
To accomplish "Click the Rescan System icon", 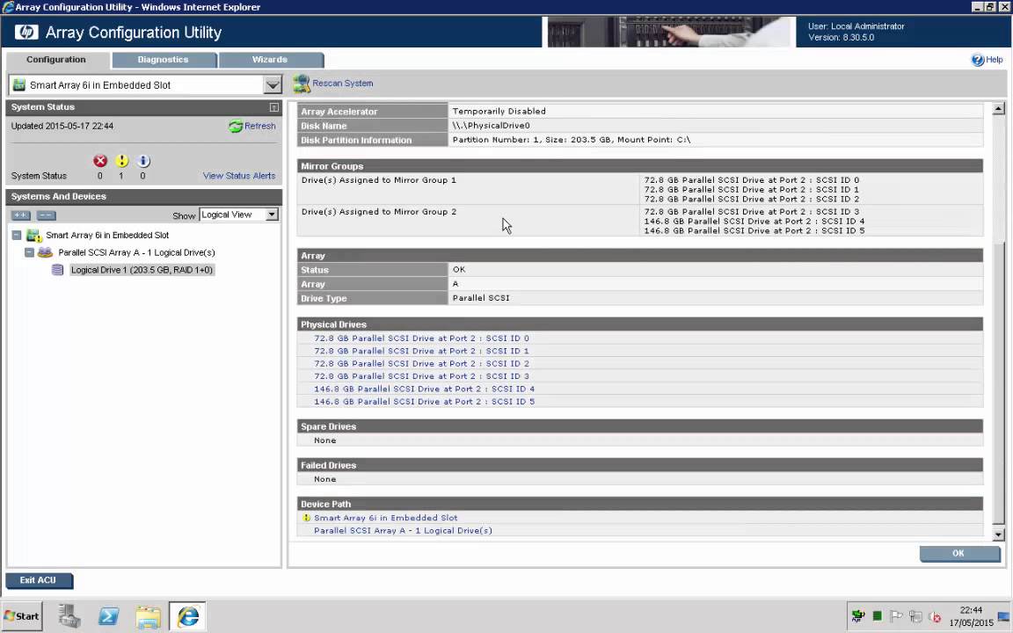I will 301,84.
